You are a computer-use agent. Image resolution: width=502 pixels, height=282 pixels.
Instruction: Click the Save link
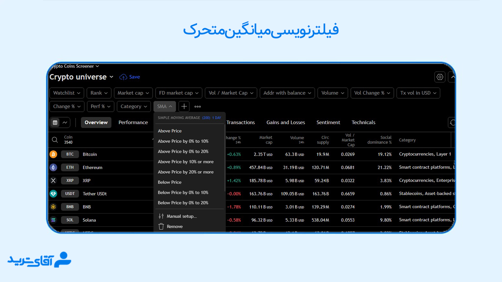(x=134, y=77)
